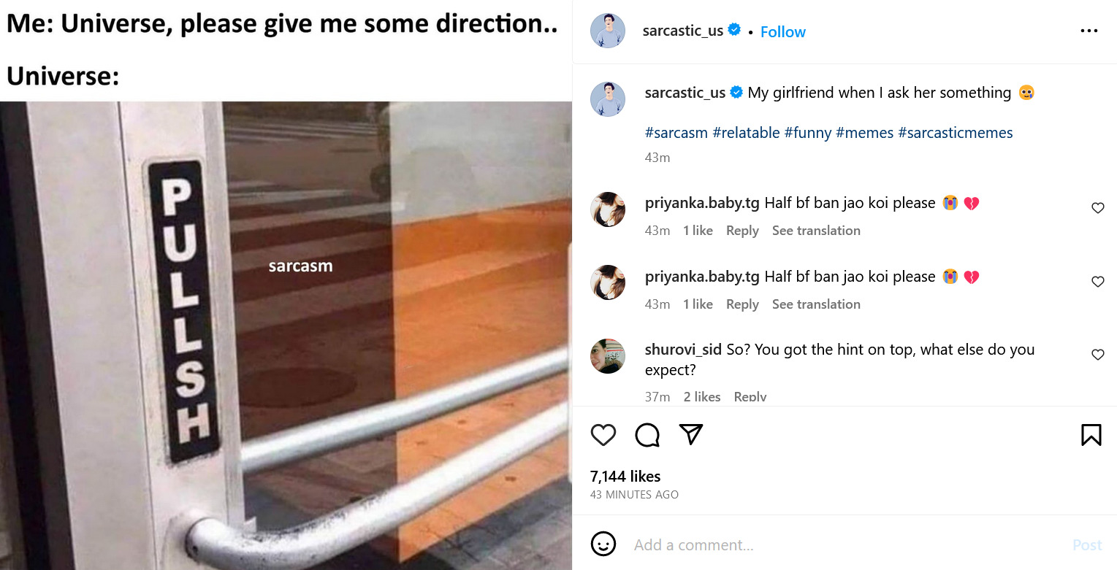The width and height of the screenshot is (1117, 570).
Task: Open the sarcastic_us username in the caption
Action: (x=685, y=92)
